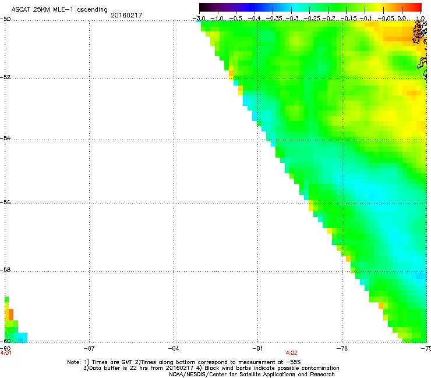This screenshot has width=431, height=378.
Task: Click the '-52' latitude axis label
Action: click(5, 77)
